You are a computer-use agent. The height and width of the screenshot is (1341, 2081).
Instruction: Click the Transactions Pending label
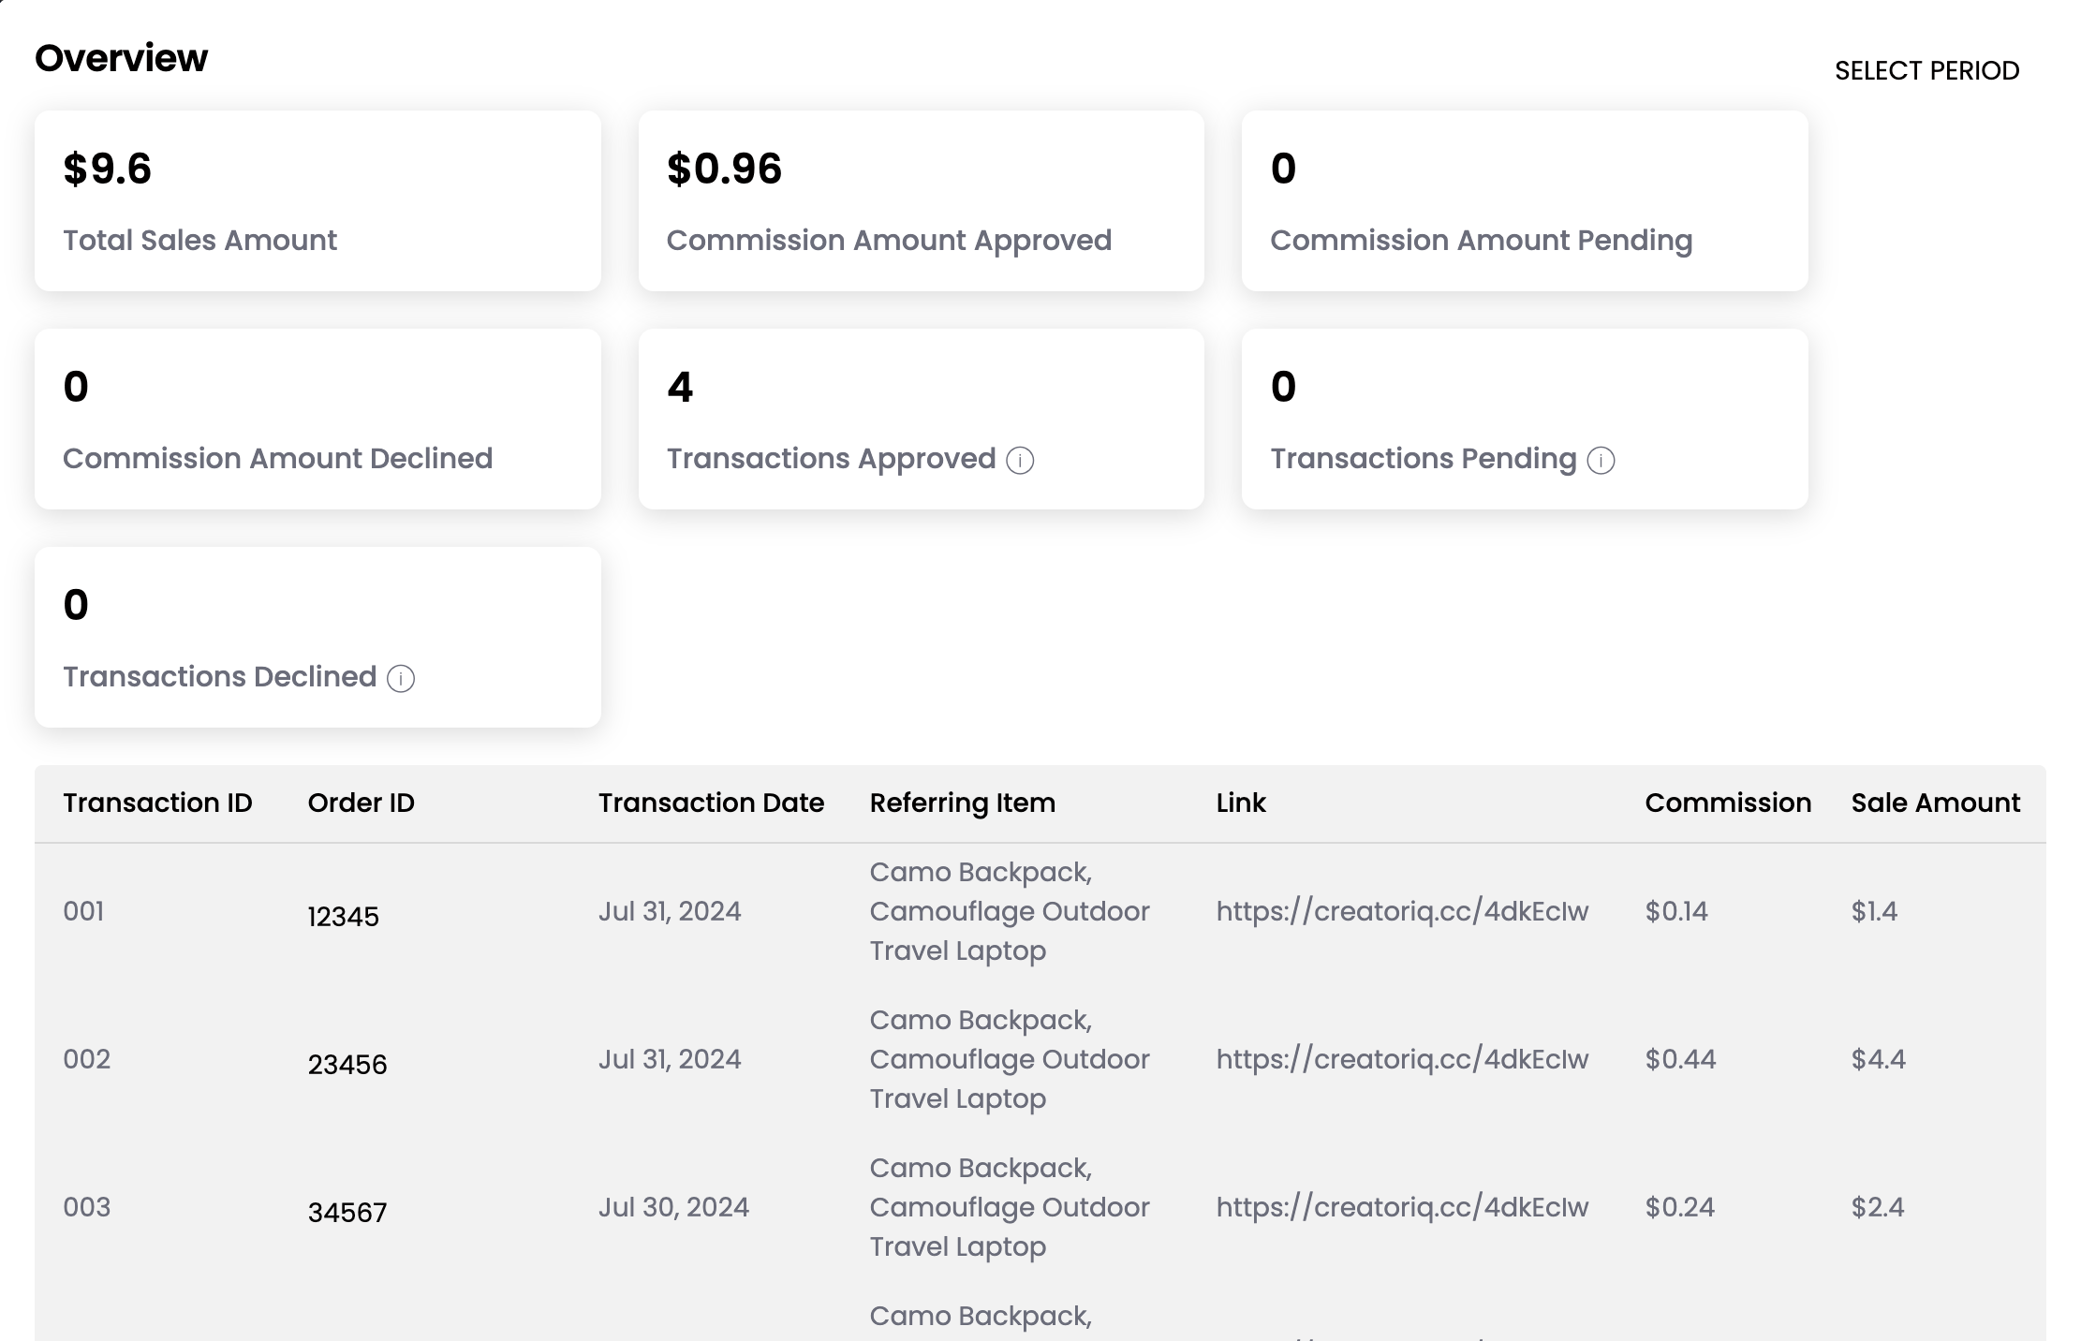click(x=1424, y=459)
